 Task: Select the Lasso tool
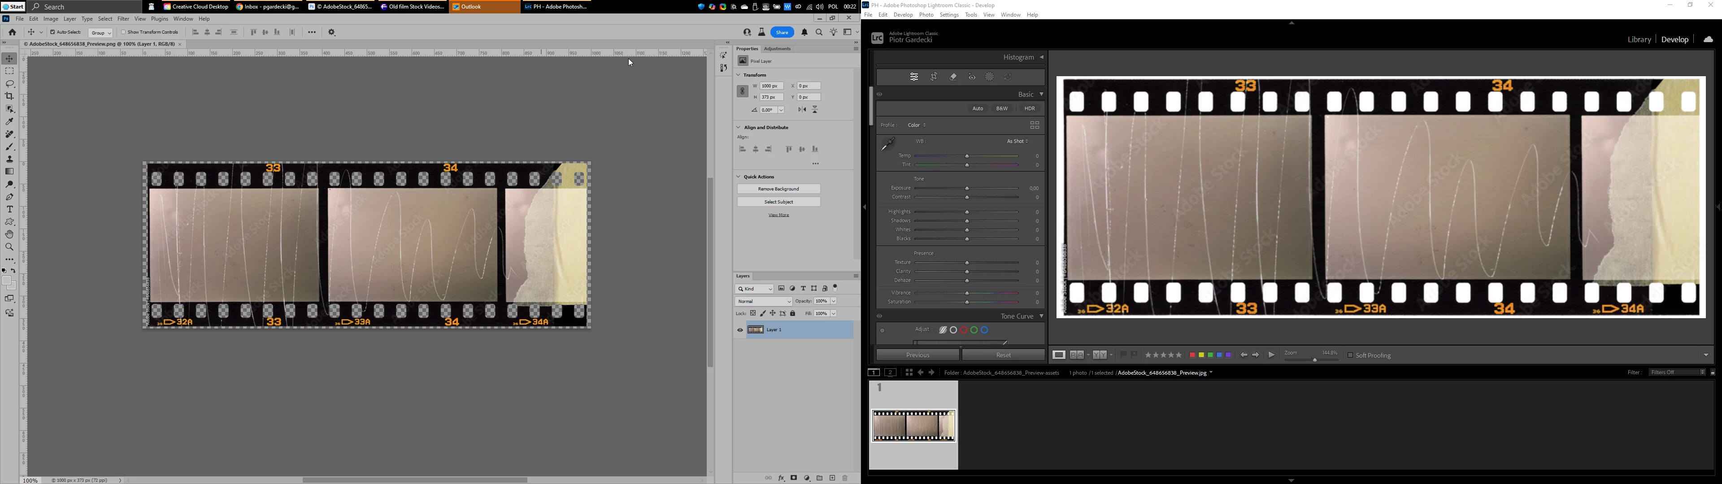[x=9, y=83]
